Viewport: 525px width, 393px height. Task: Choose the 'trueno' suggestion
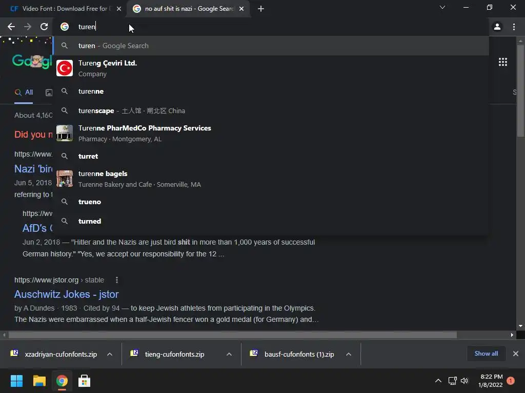[272, 202]
